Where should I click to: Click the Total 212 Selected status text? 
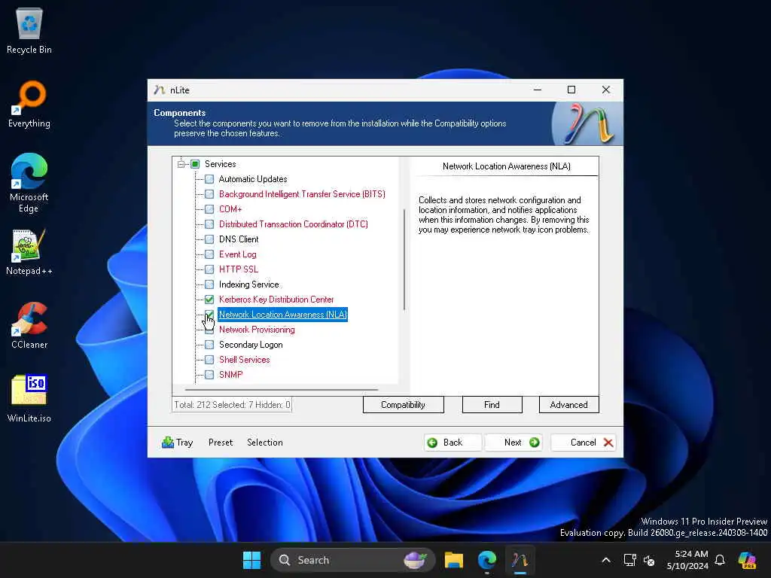point(232,404)
